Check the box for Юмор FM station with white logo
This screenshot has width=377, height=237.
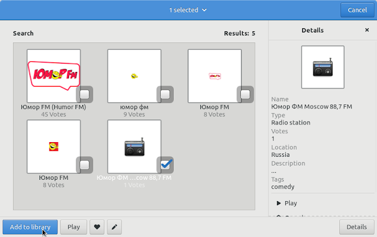(245, 94)
